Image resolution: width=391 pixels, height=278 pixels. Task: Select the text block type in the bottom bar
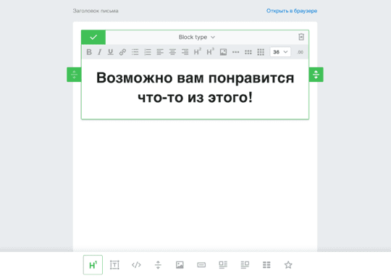click(x=114, y=265)
